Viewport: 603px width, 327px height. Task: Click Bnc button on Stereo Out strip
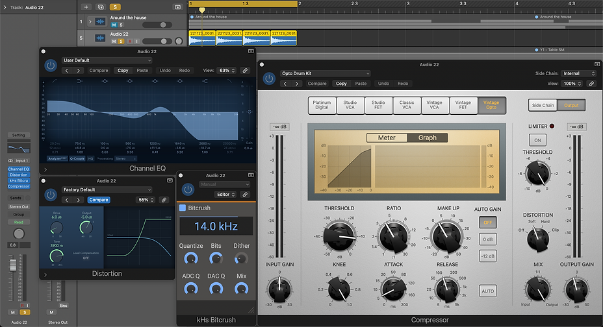64,306
